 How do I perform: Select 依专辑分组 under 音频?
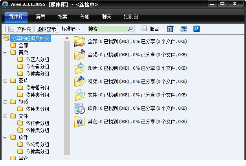(x=37, y=66)
